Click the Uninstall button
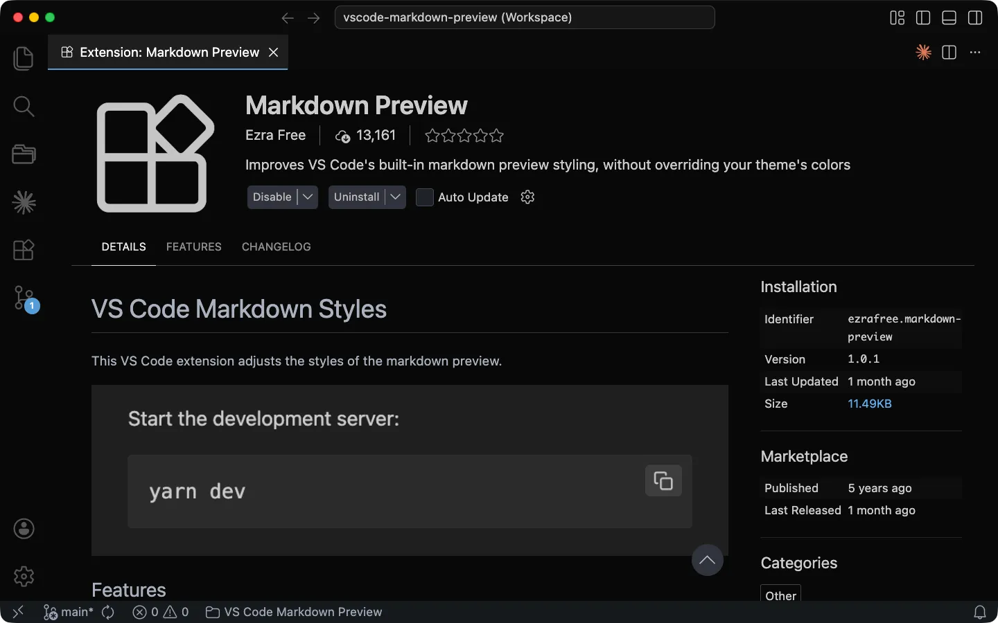This screenshot has width=998, height=623. (x=357, y=197)
